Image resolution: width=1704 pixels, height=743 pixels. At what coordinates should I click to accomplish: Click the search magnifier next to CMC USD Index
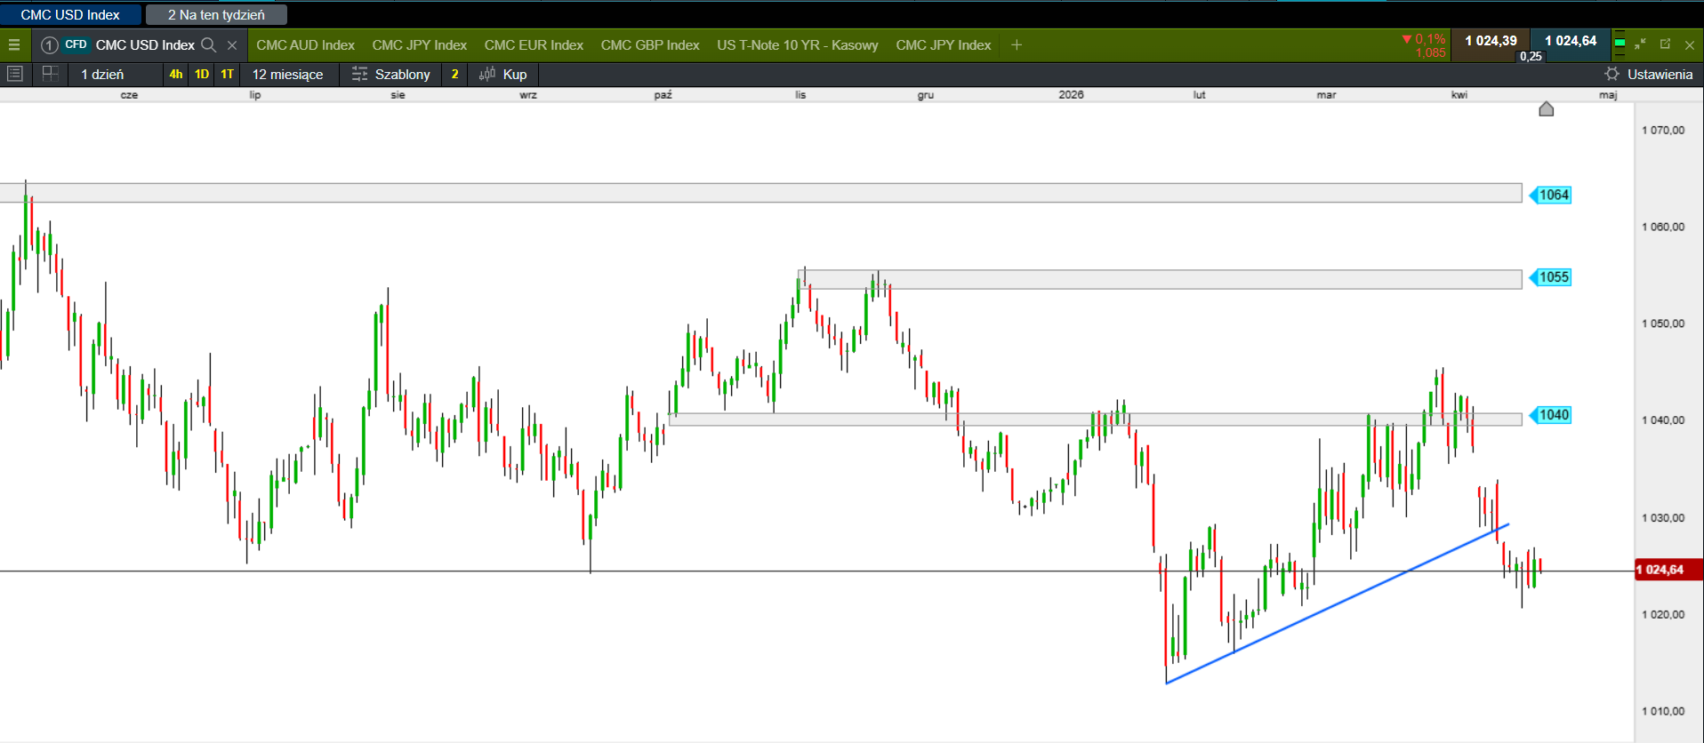pyautogui.click(x=209, y=44)
